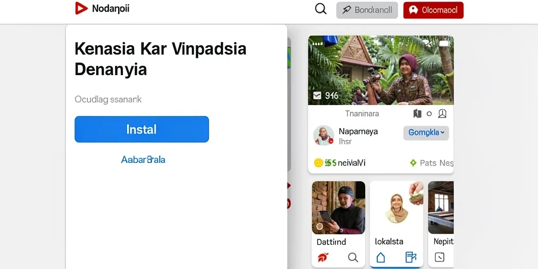Open the Dattiind card photo
The image size is (538, 269).
point(338,208)
